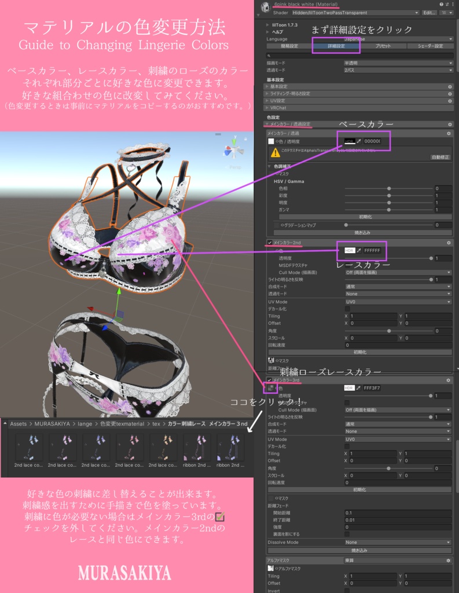The height and width of the screenshot is (593, 459).
Task: Click 初期化 under HSV / Gamma
Action: pos(365,217)
